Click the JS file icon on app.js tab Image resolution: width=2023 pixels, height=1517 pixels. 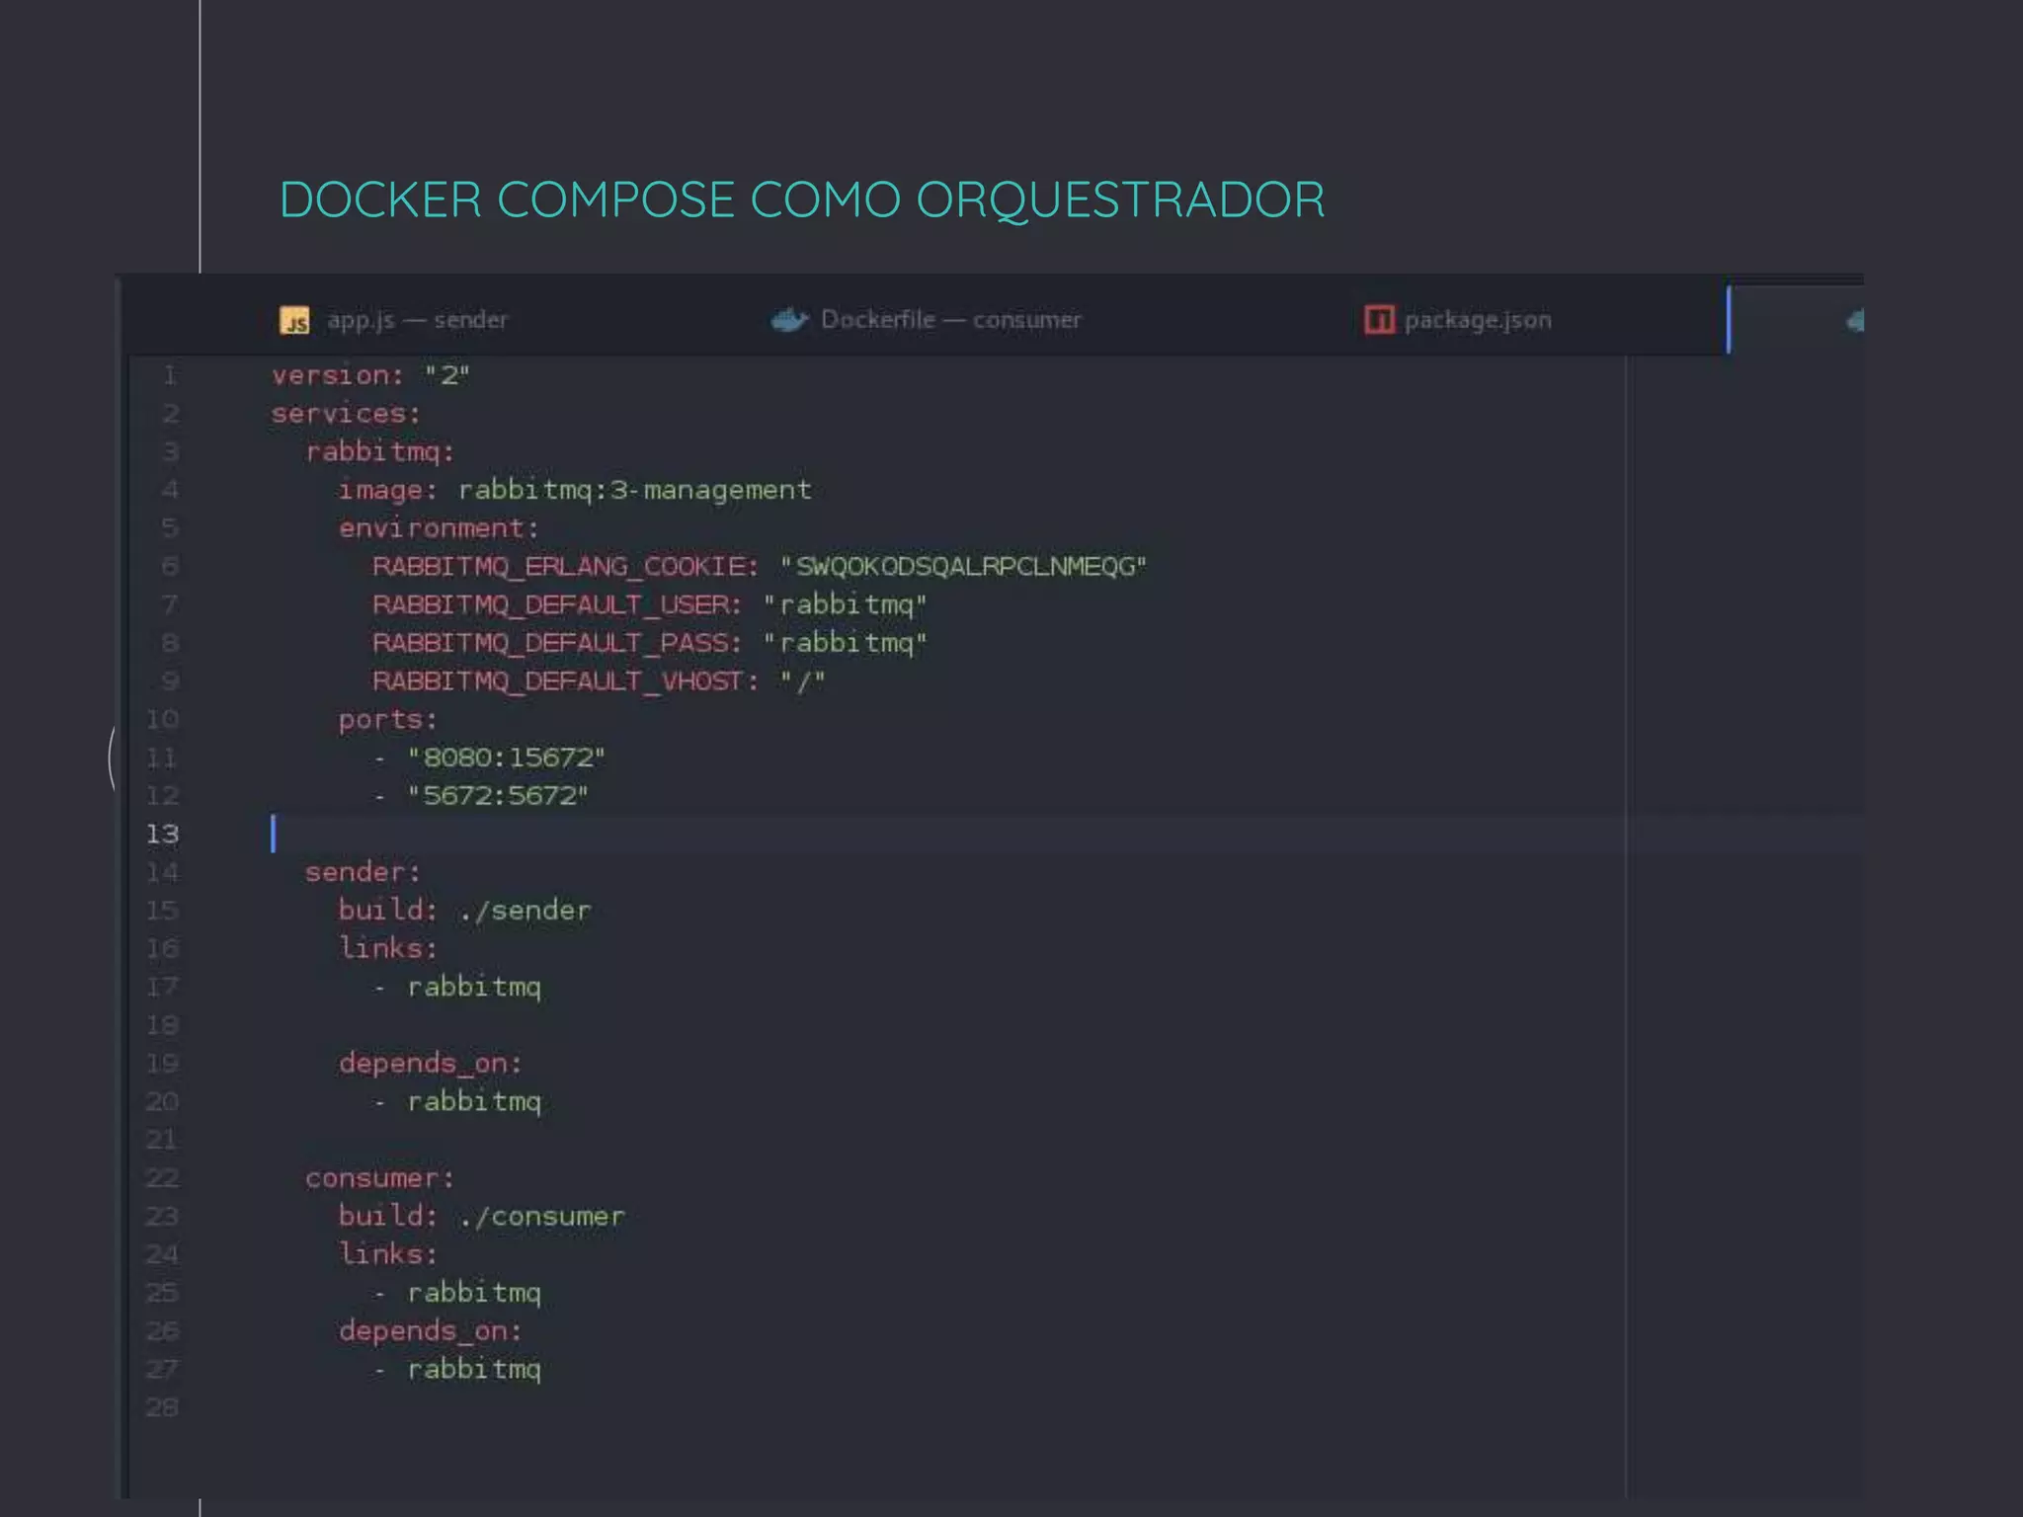[x=294, y=320]
